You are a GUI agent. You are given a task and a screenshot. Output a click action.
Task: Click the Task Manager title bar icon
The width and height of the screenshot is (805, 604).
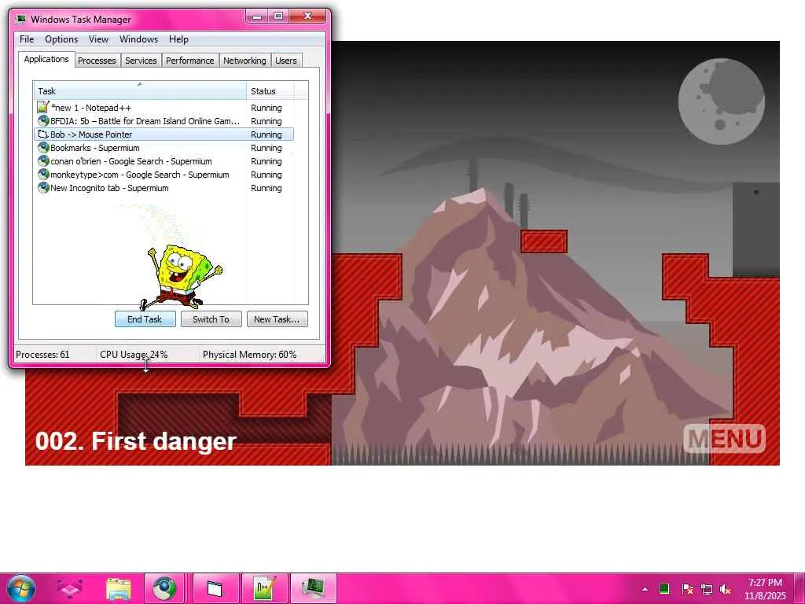21,20
